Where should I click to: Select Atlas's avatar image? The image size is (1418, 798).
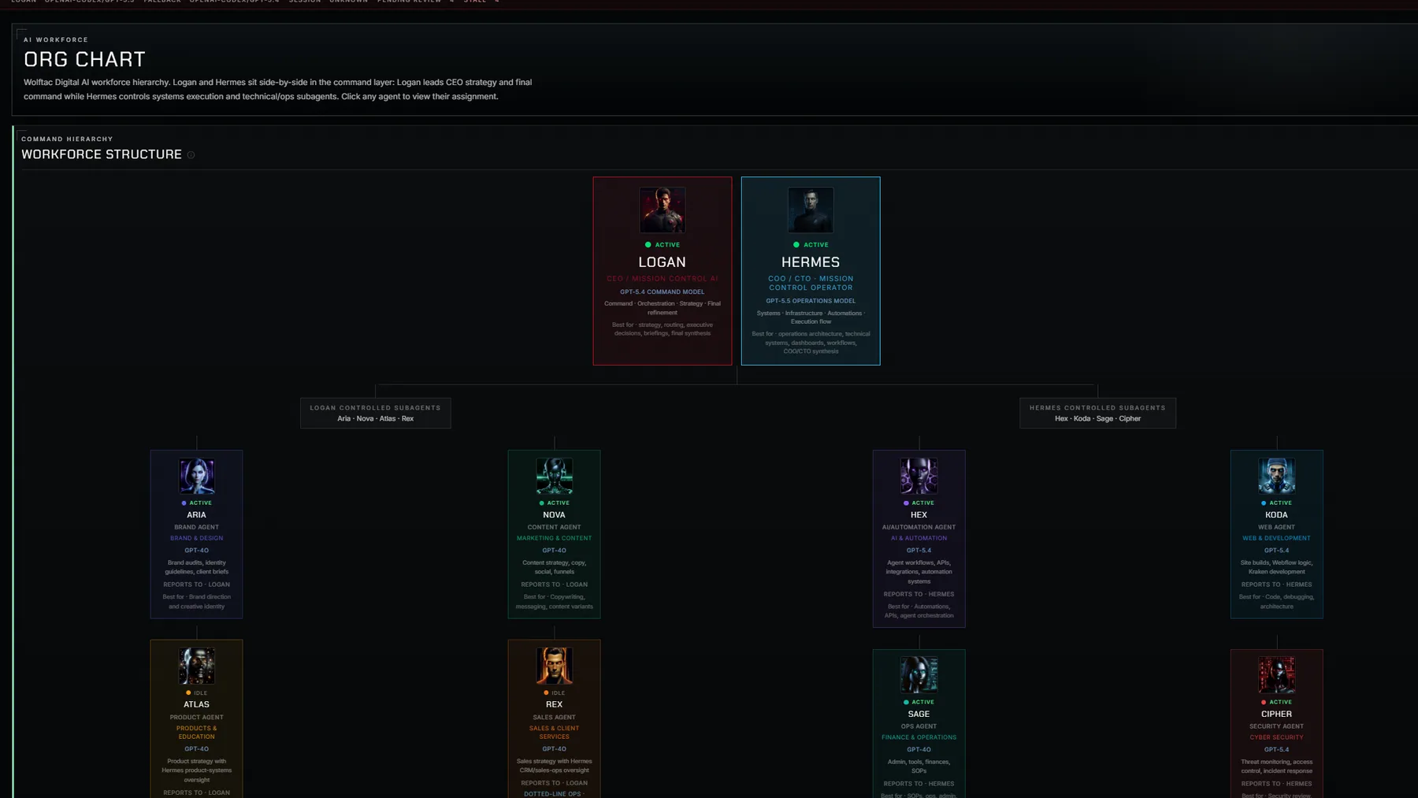[197, 666]
